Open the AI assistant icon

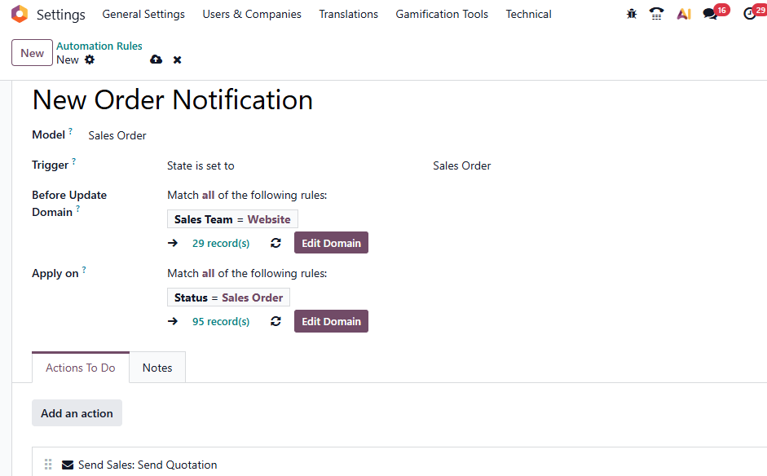tap(684, 14)
